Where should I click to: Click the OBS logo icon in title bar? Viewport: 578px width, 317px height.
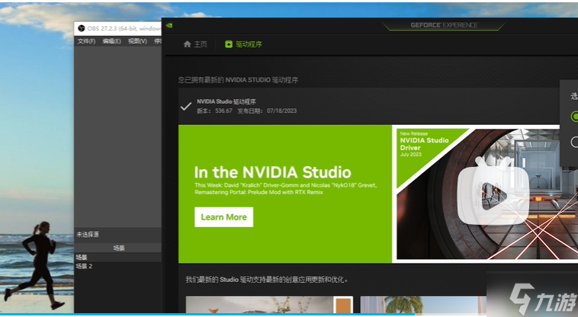pos(82,28)
